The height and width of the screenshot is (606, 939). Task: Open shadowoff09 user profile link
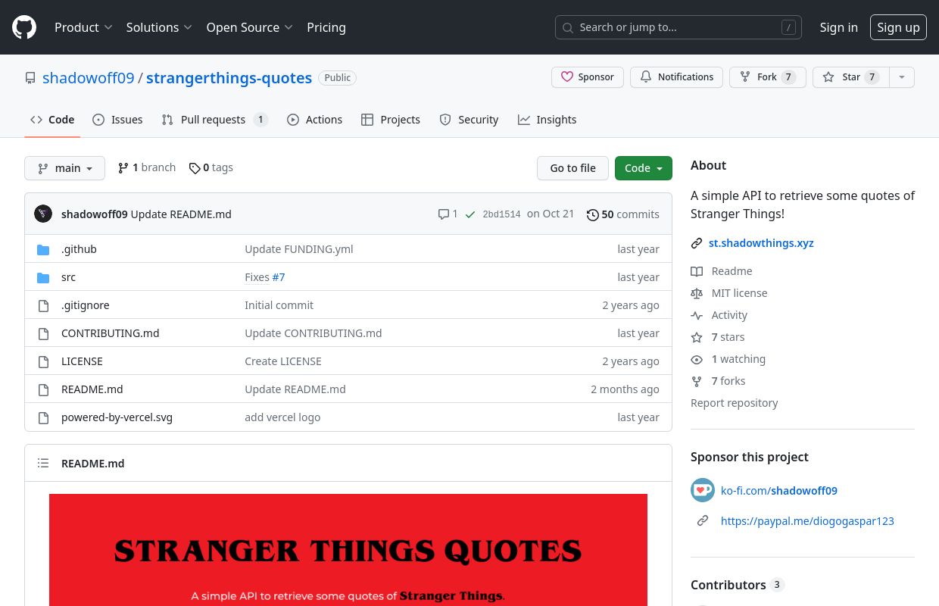pyautogui.click(x=89, y=78)
